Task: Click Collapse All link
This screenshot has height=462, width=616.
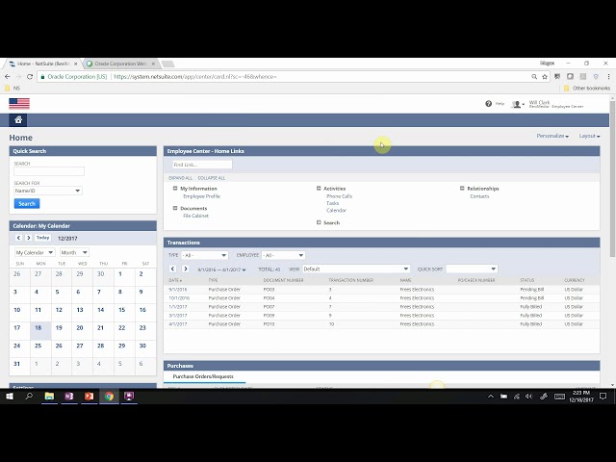Action: click(x=212, y=178)
